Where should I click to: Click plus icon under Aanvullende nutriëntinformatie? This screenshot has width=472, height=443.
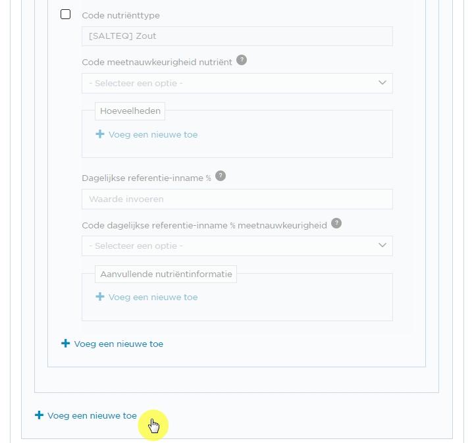[x=100, y=297]
